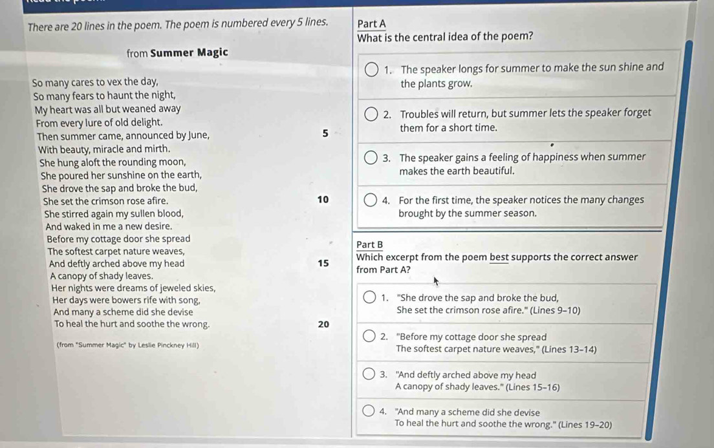This screenshot has width=714, height=448.
Task: Click excerpt 'And deftly arched above my head'
Action: [466, 375]
